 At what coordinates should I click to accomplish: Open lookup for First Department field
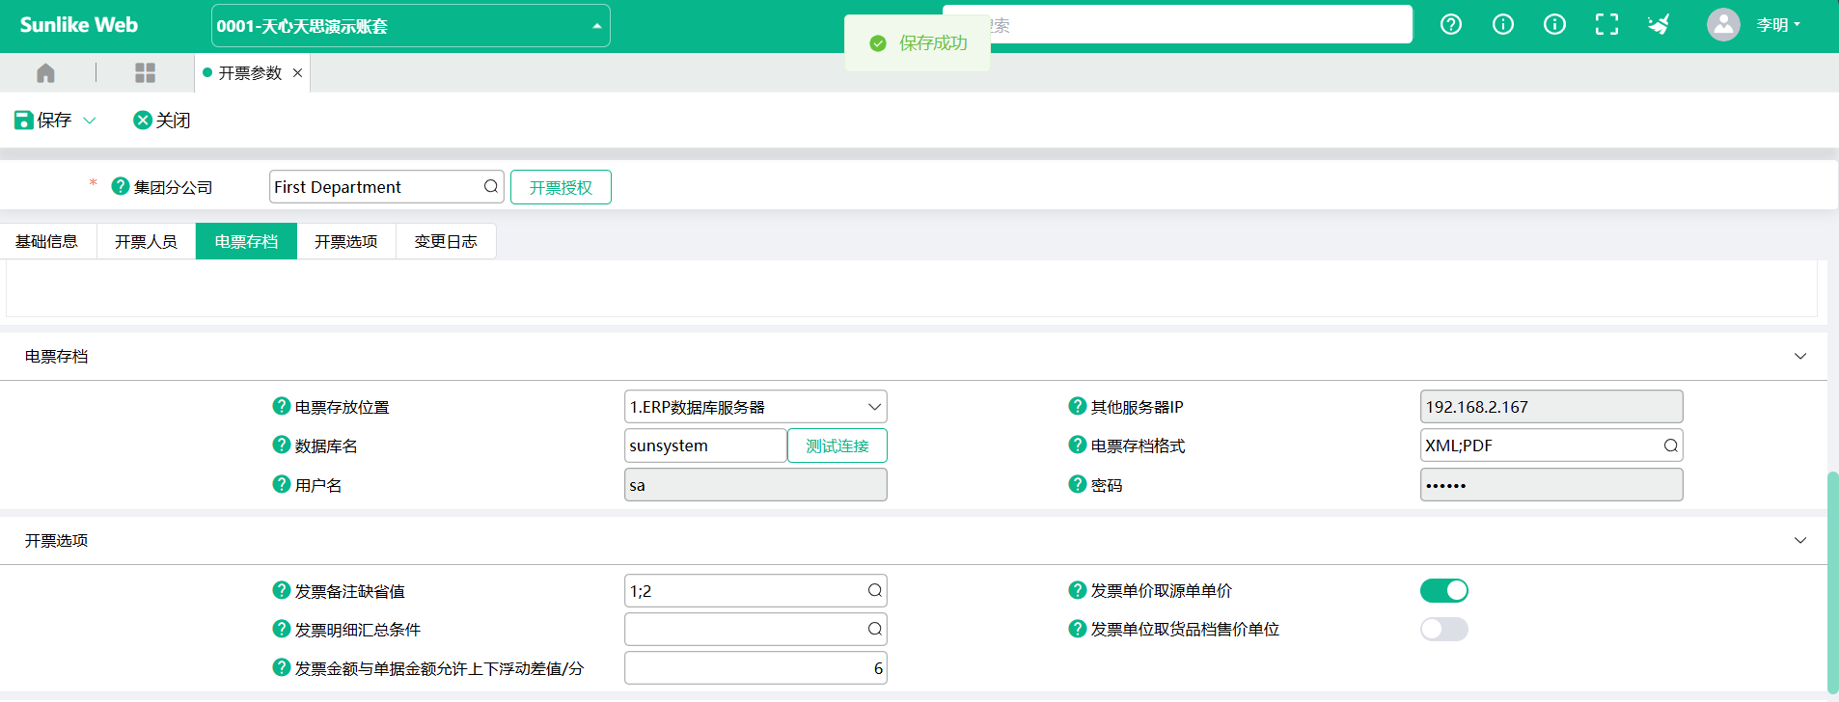coord(491,186)
